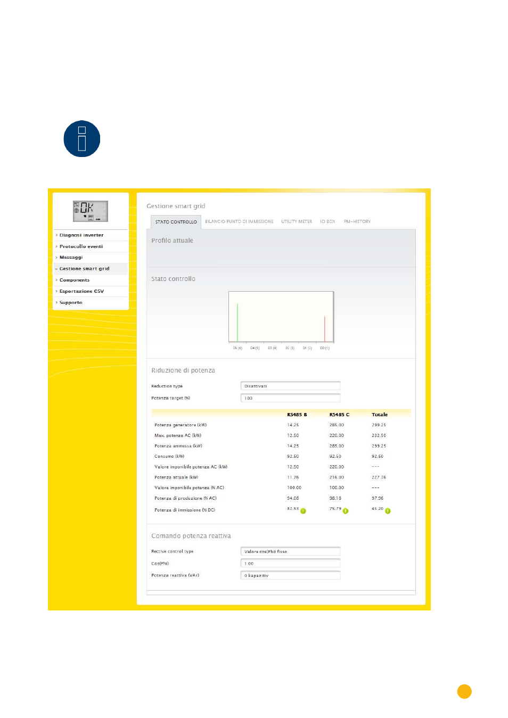The width and height of the screenshot is (508, 718).
Task: Click the Totale column header
Action: click(x=380, y=415)
